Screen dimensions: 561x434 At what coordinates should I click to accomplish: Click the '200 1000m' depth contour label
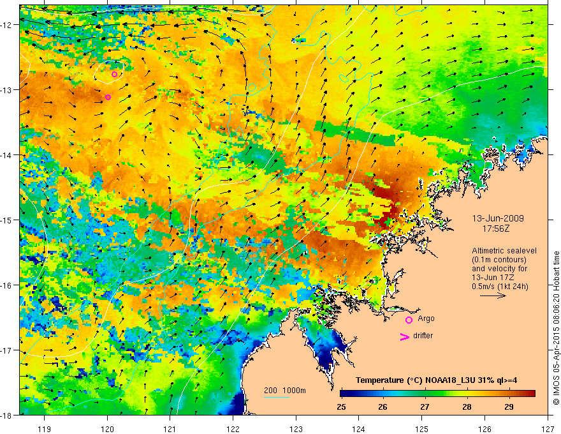click(285, 391)
